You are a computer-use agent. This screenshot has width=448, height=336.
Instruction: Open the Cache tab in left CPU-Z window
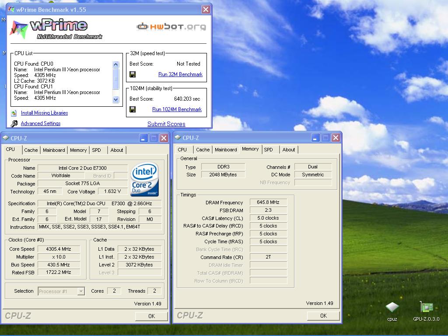tap(31, 150)
